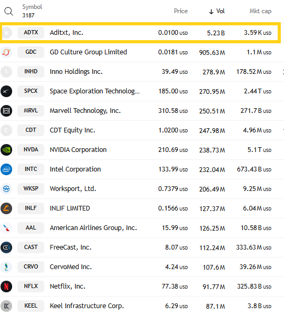The width and height of the screenshot is (284, 315).
Task: Open the KEEL ticker badge
Action: [x=31, y=306]
